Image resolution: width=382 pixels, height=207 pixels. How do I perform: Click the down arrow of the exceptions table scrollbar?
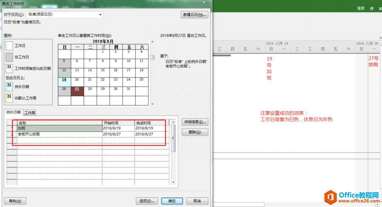pyautogui.click(x=173, y=183)
